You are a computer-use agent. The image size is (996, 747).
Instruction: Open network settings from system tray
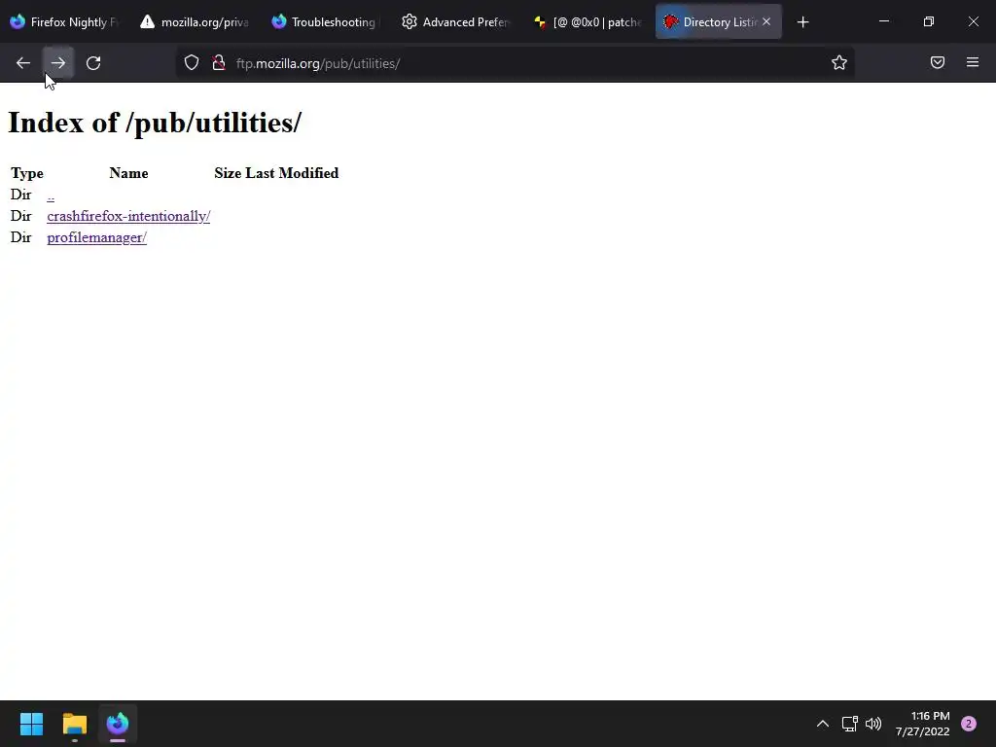coord(849,724)
